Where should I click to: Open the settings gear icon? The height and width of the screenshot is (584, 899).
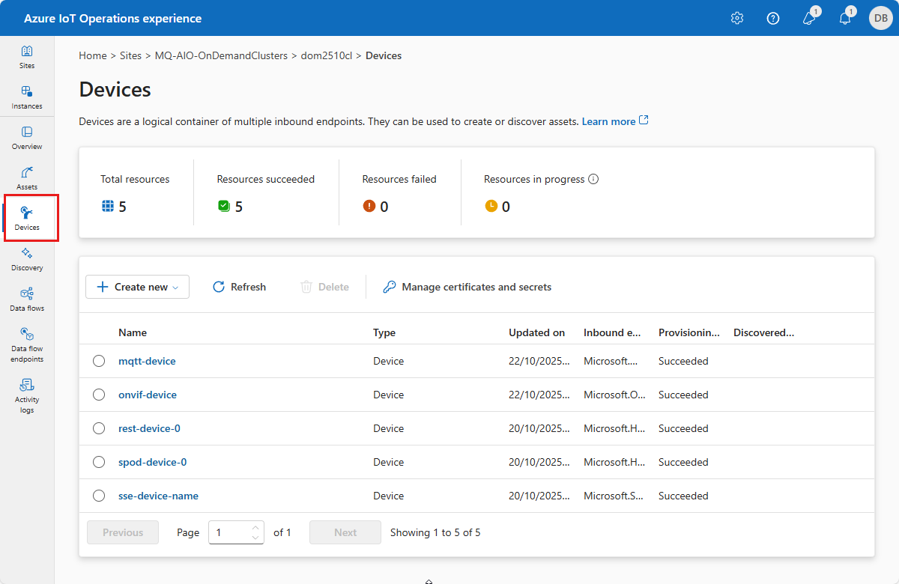737,19
